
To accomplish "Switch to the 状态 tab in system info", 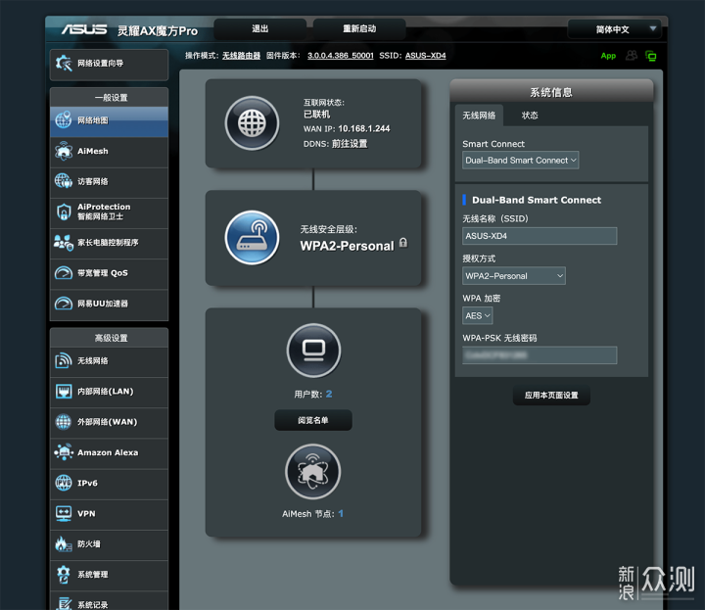I will pos(530,116).
